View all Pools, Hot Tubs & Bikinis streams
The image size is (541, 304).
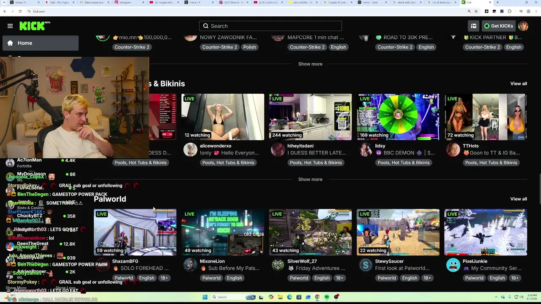(x=519, y=84)
